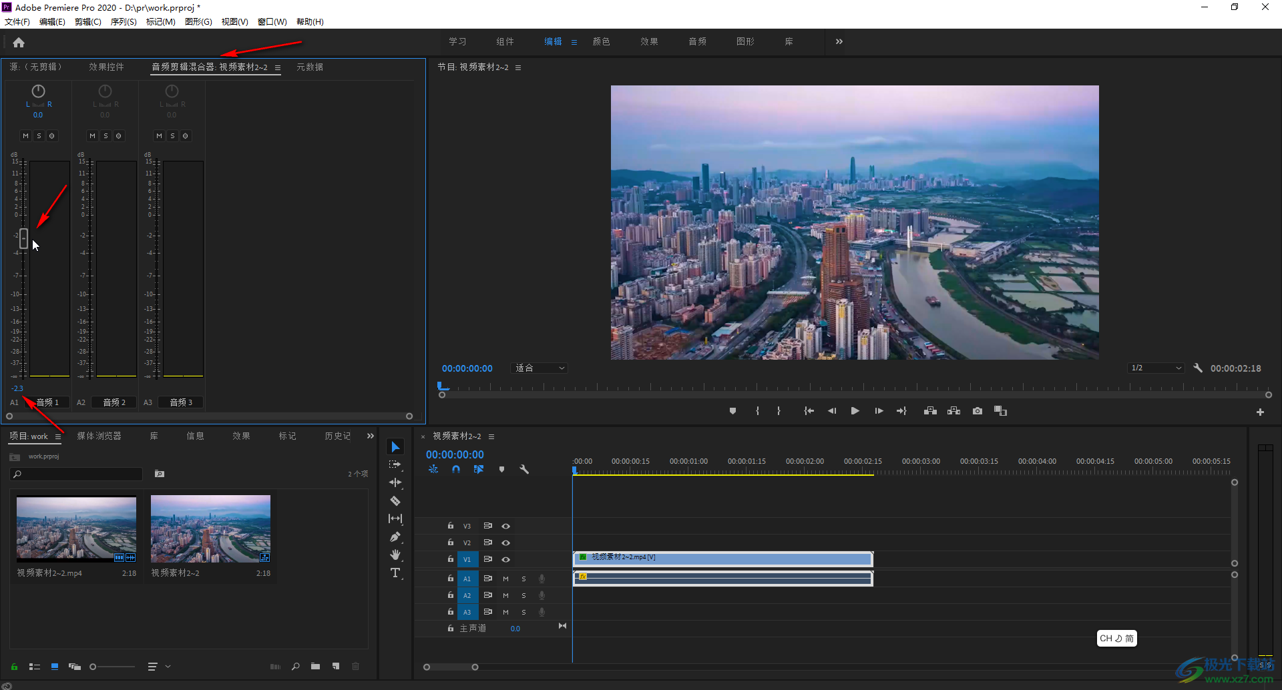1282x690 pixels.
Task: Add a marker in the Program monitor
Action: [x=732, y=411]
